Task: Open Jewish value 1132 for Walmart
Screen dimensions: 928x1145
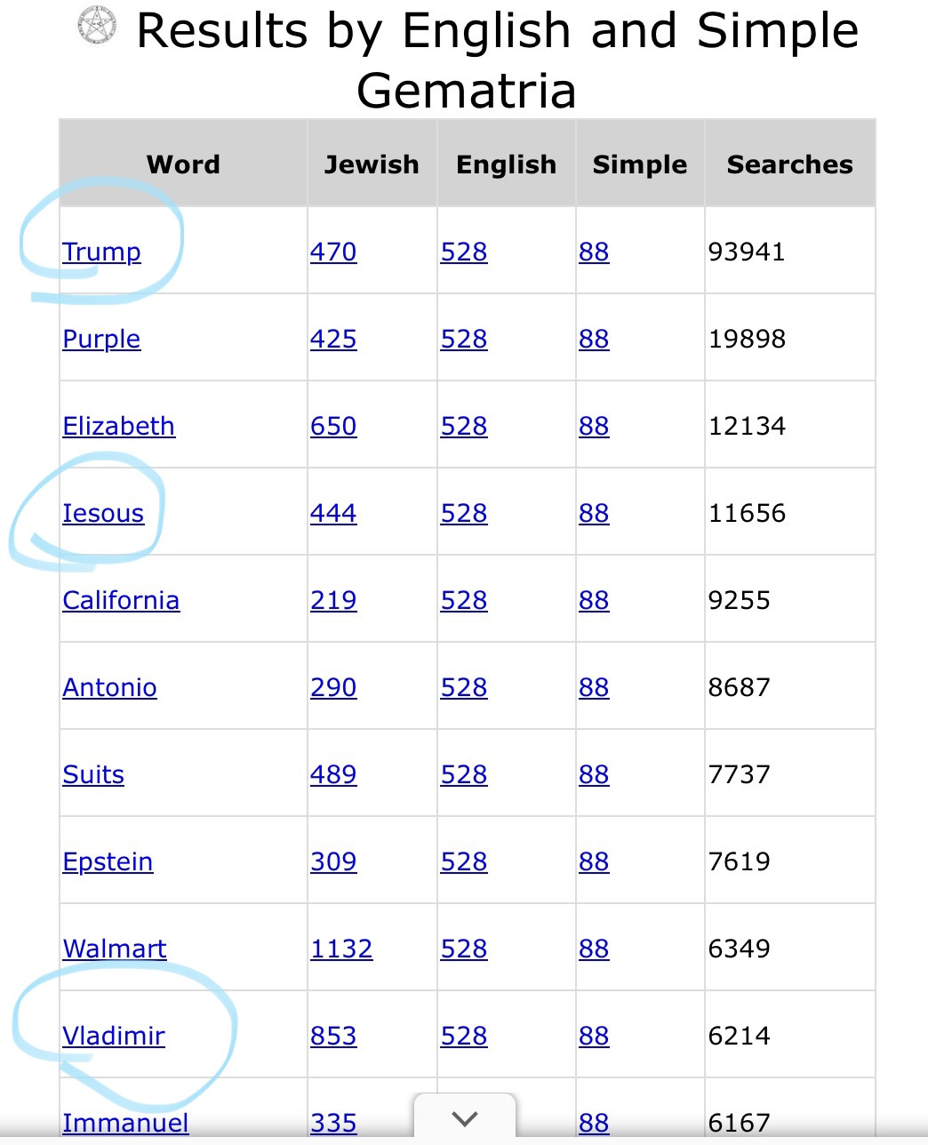Action: point(341,949)
